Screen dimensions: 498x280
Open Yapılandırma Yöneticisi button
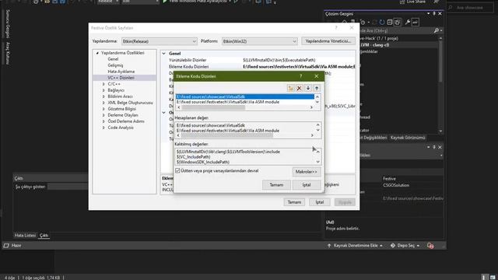pos(328,41)
